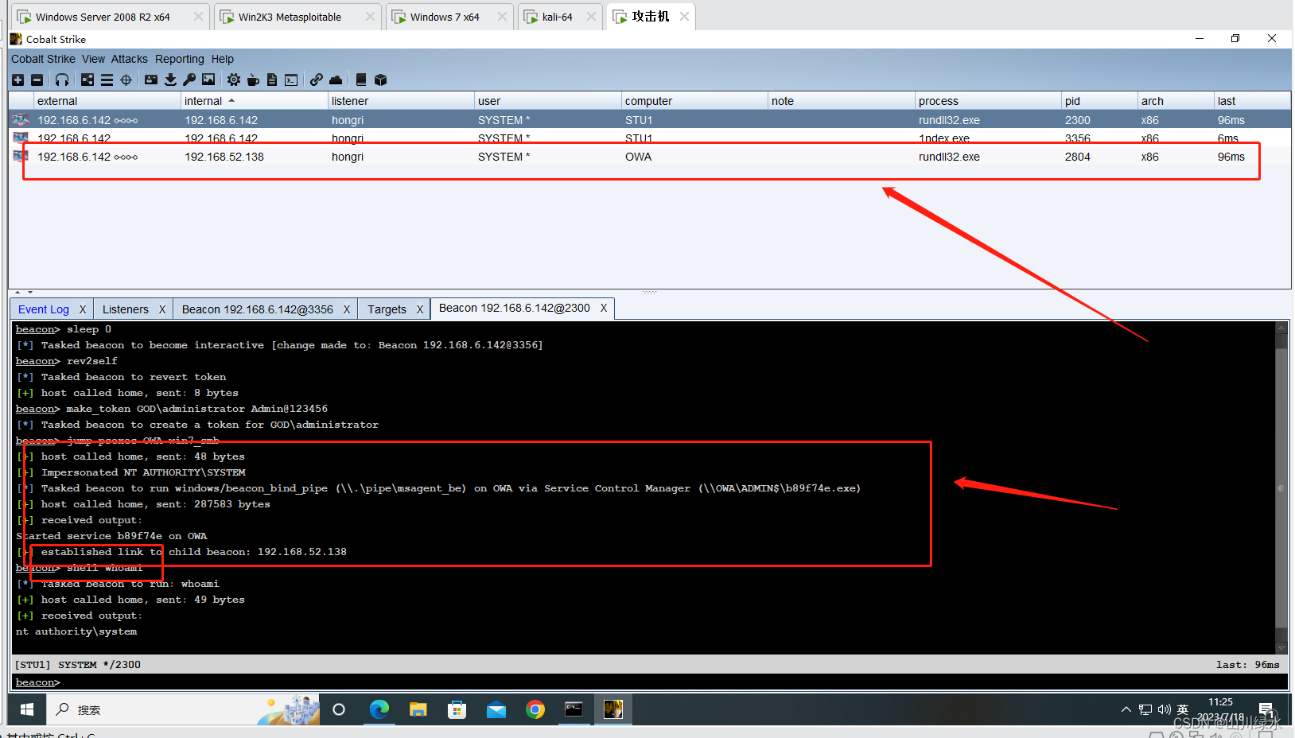The image size is (1295, 738).
Task: Select the OWA session at 192.168.52.138
Action: 650,157
